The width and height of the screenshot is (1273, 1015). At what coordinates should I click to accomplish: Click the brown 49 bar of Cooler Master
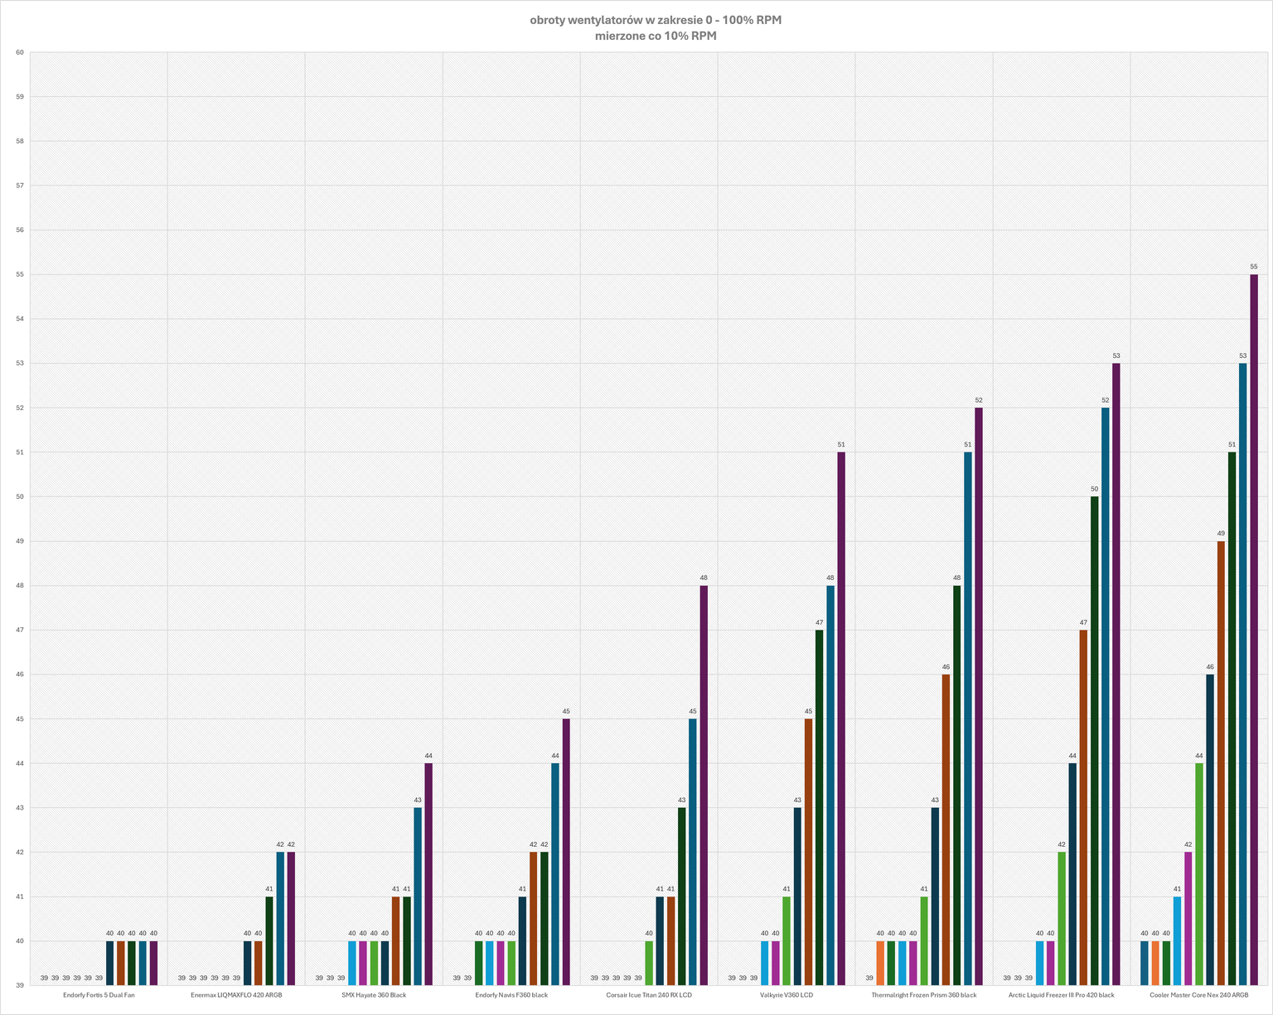(x=1221, y=763)
